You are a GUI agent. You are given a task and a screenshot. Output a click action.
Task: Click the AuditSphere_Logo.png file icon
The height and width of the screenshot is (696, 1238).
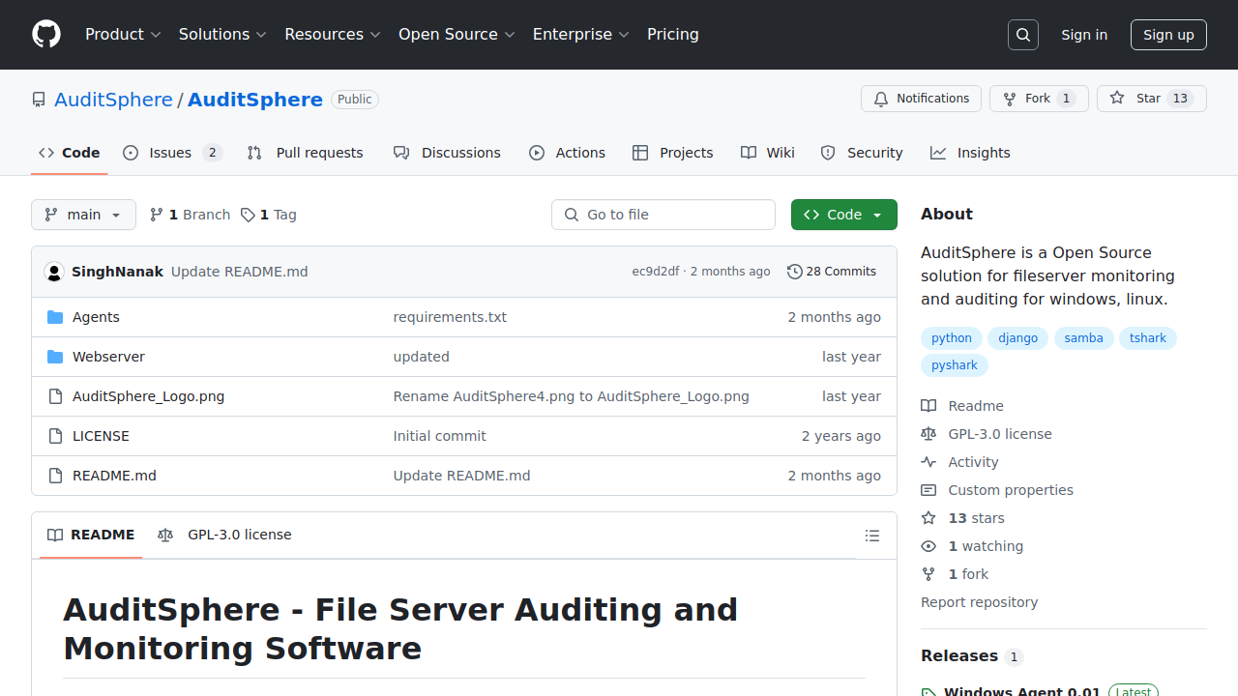click(x=55, y=396)
